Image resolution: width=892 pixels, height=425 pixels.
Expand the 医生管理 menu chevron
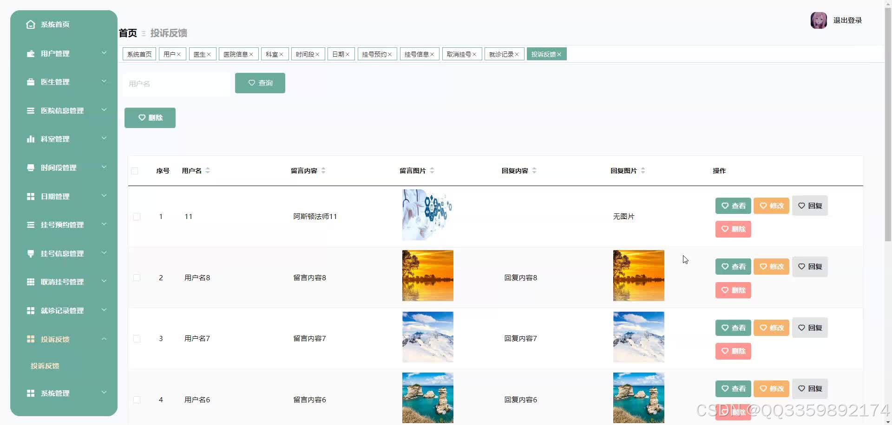coord(104,81)
